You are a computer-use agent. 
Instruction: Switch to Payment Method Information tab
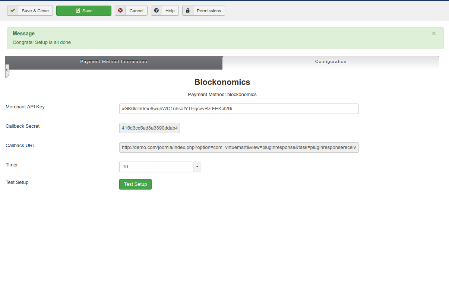click(x=114, y=63)
